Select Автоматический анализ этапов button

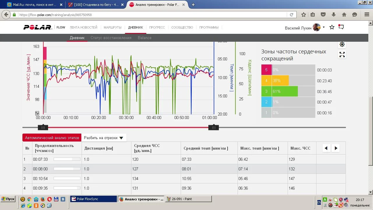click(x=52, y=138)
